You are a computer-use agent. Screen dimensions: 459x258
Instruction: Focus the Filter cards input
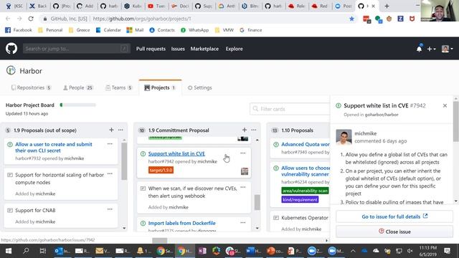click(290, 109)
